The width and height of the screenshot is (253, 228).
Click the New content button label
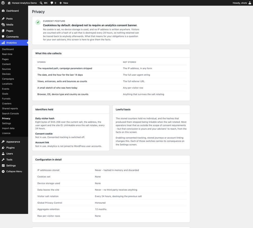point(66,3)
